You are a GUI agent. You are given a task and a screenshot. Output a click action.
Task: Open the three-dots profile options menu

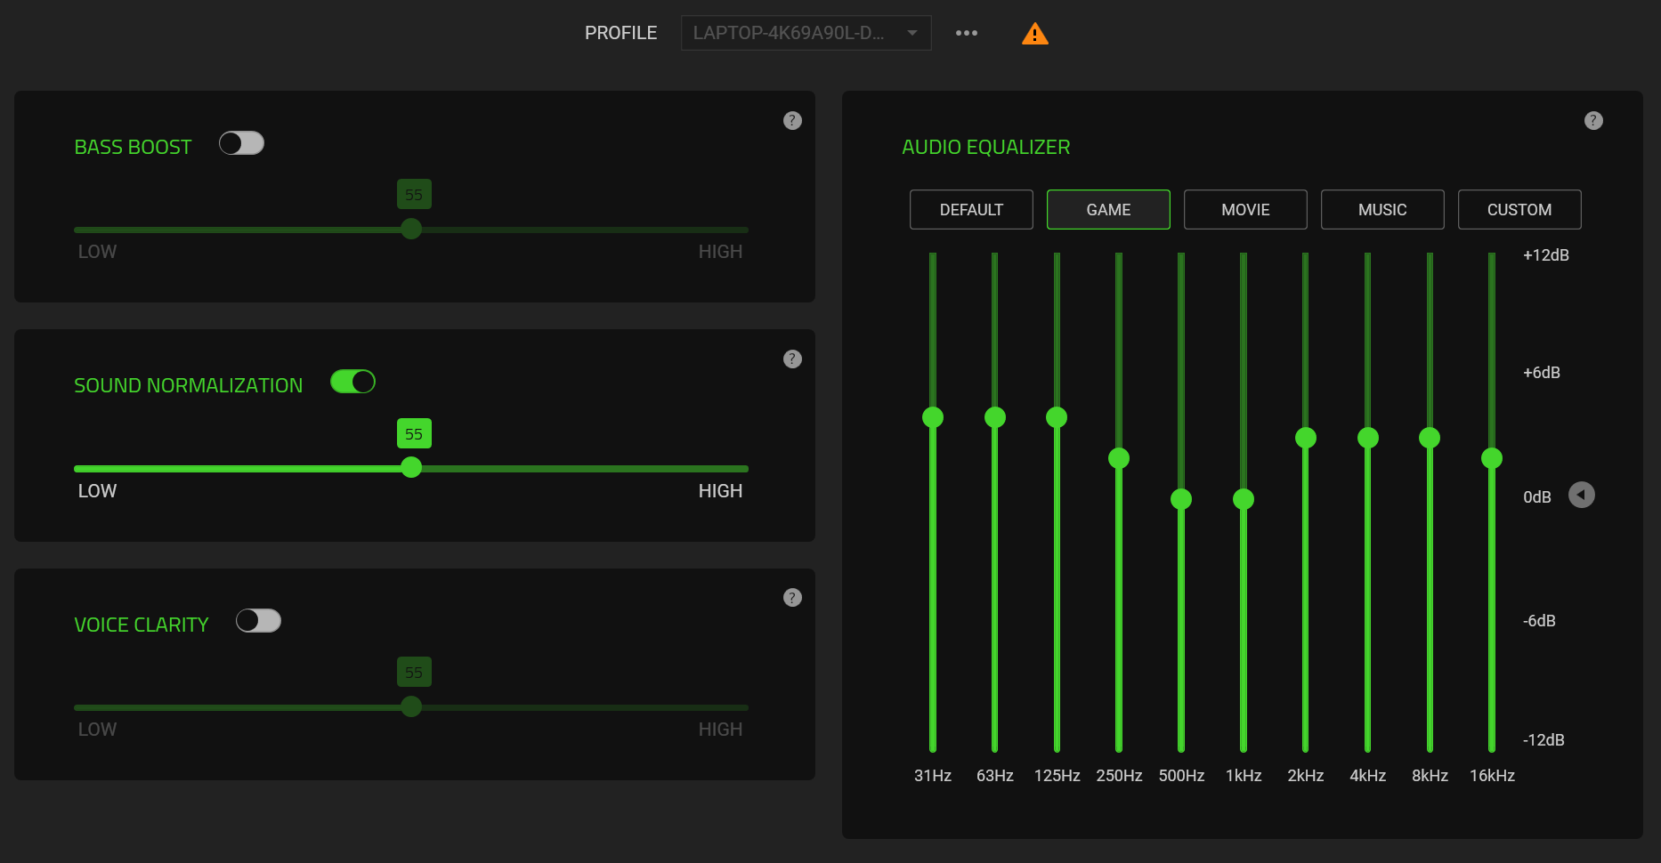point(966,33)
